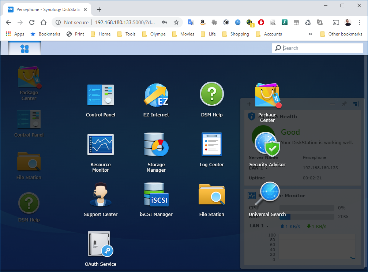Go to browser home page
Viewport: 368px width, 272px height.
point(44,22)
